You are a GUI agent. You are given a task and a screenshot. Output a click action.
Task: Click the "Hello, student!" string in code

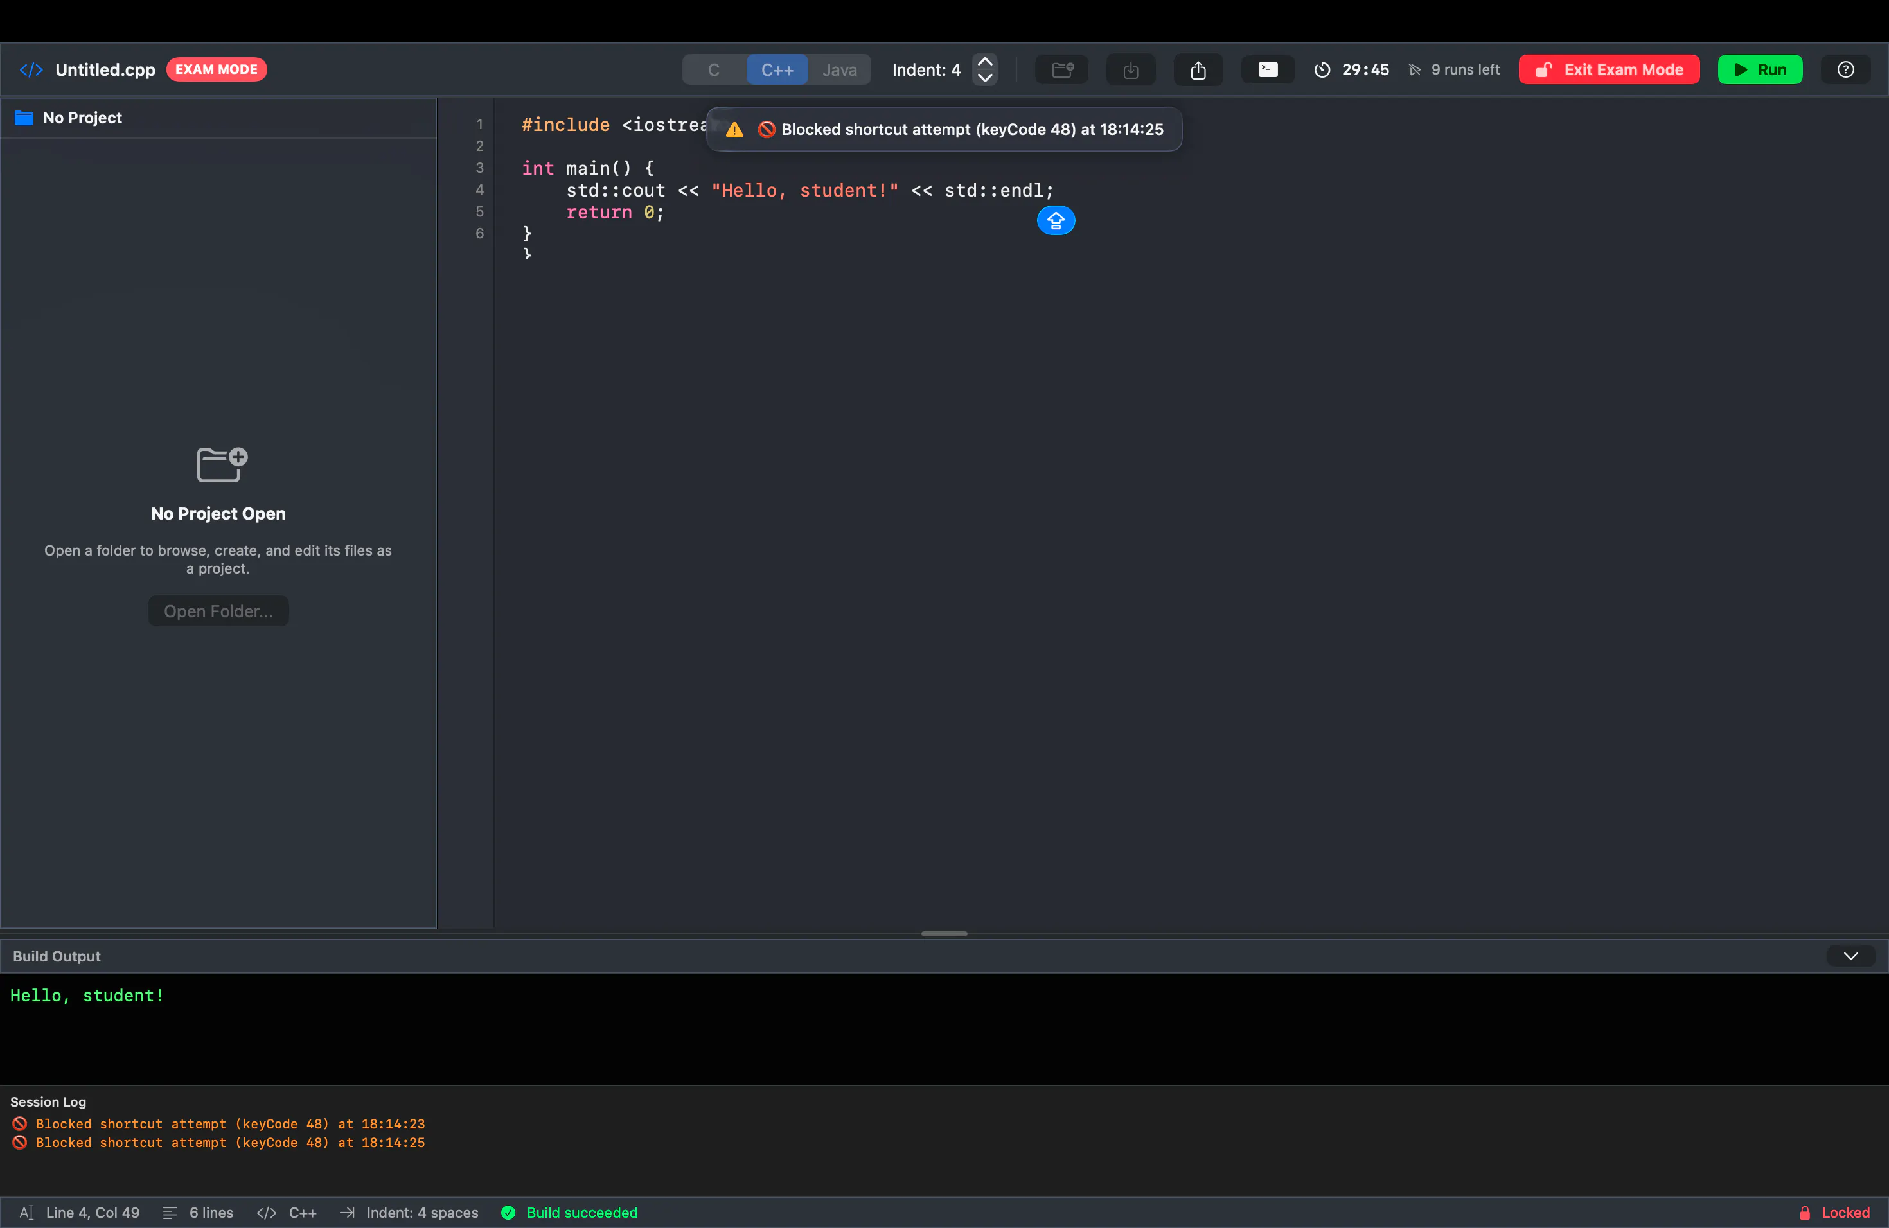(x=805, y=190)
